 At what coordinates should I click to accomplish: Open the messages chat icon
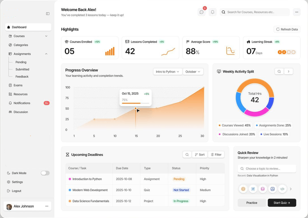click(x=201, y=12)
